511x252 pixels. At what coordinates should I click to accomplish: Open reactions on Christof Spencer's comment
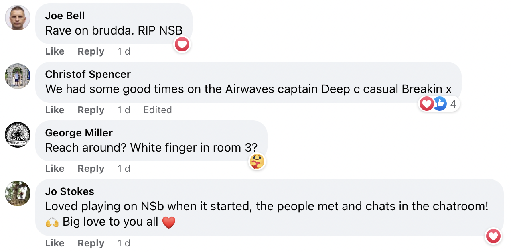tap(439, 104)
